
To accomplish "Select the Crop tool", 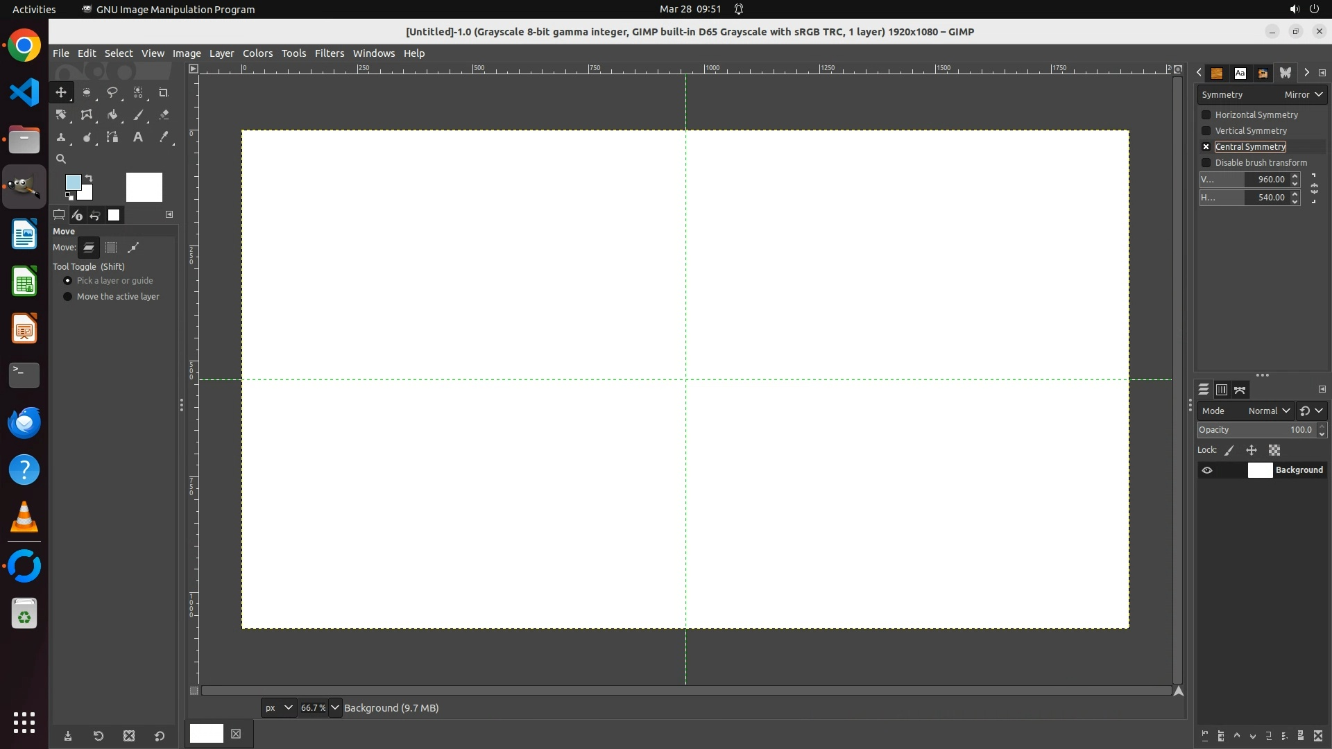I will pyautogui.click(x=164, y=92).
